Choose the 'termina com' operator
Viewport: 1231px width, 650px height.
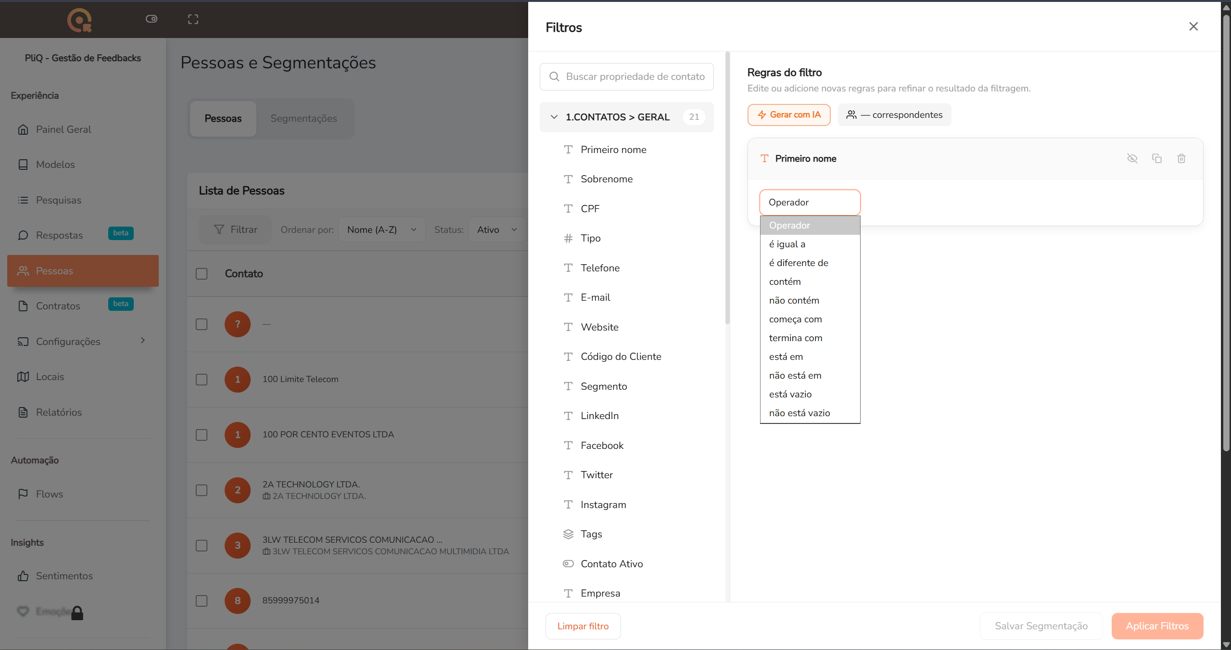coord(810,338)
